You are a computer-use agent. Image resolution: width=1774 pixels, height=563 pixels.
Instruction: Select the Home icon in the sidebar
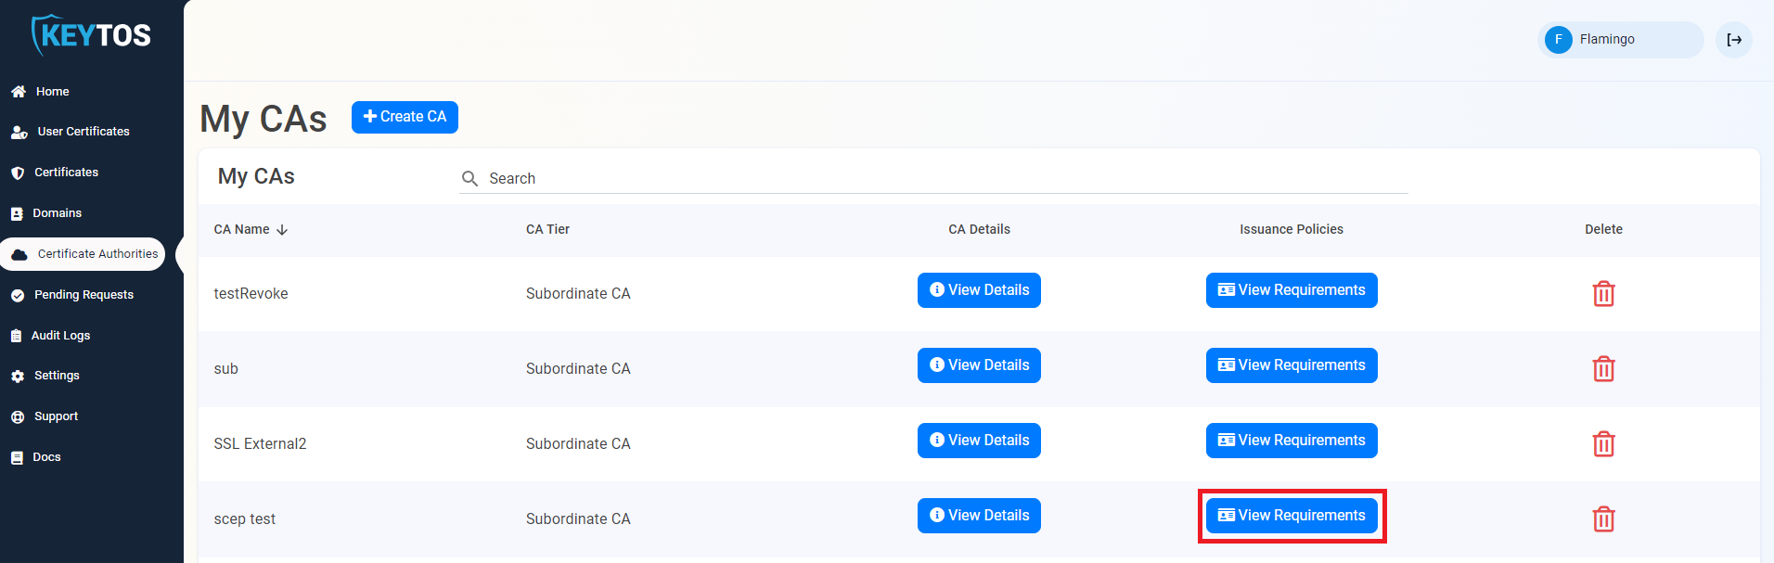(x=19, y=91)
